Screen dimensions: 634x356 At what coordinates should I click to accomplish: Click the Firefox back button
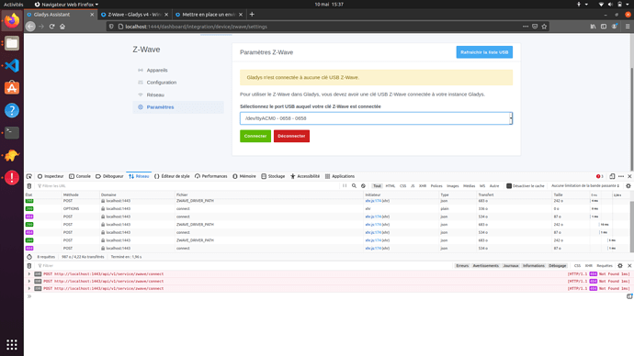pos(30,27)
